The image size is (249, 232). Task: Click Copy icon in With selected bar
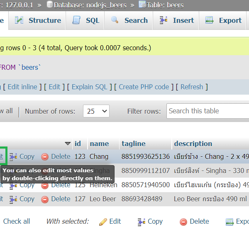tap(142, 221)
